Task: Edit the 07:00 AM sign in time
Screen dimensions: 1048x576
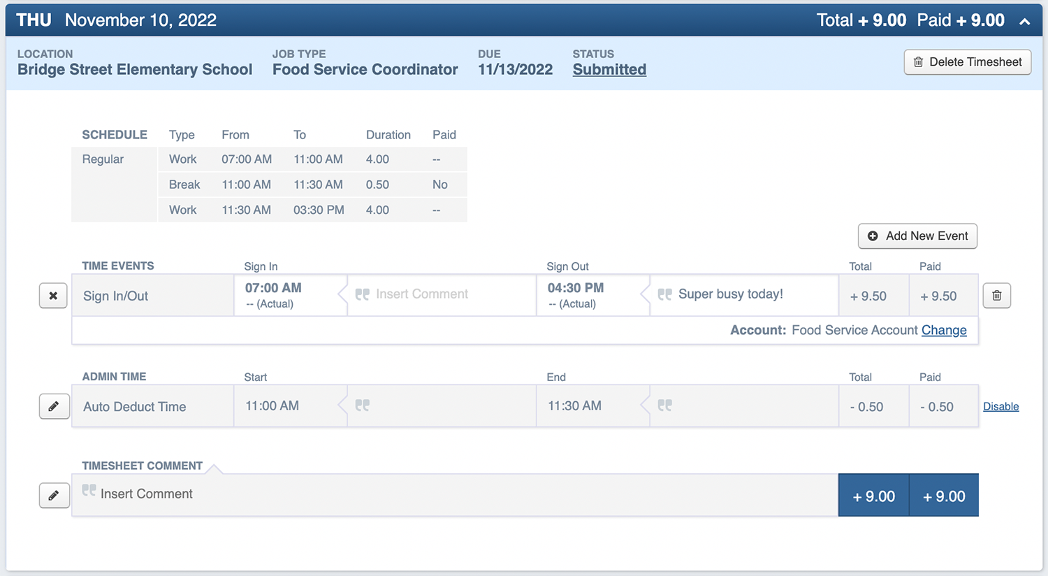Action: (273, 288)
